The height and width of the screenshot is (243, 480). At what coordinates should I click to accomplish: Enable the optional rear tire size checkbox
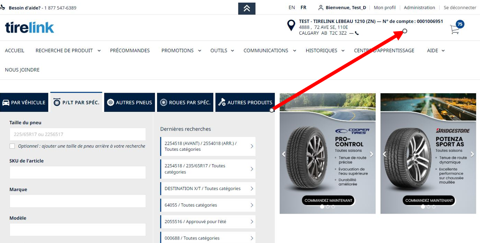point(12,146)
